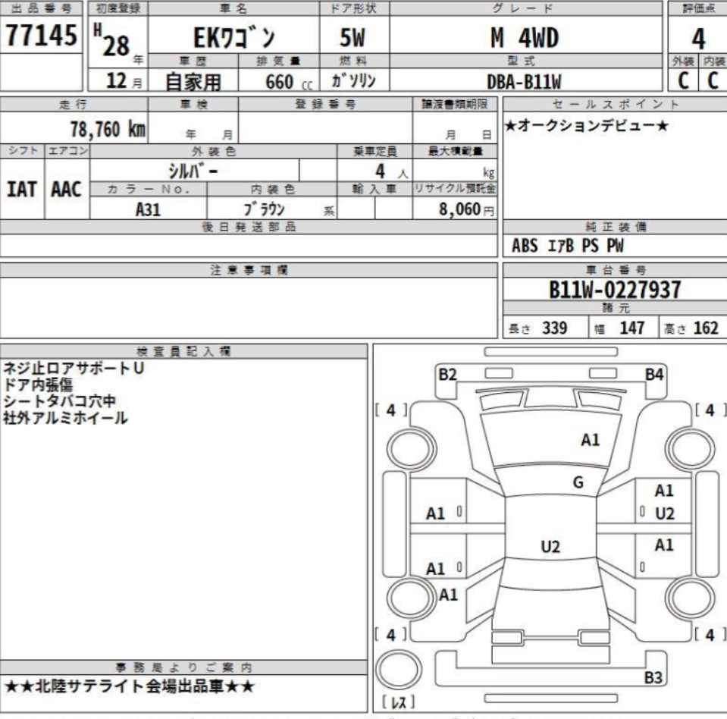Image resolution: width=727 pixels, height=719 pixels.
Task: Click the B4 damage mark on diagram
Action: (654, 375)
